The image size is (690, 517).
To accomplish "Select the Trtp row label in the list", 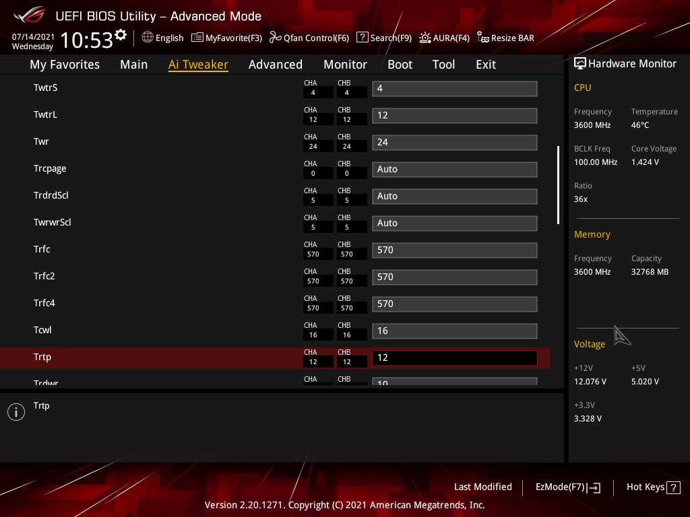I will coord(42,357).
